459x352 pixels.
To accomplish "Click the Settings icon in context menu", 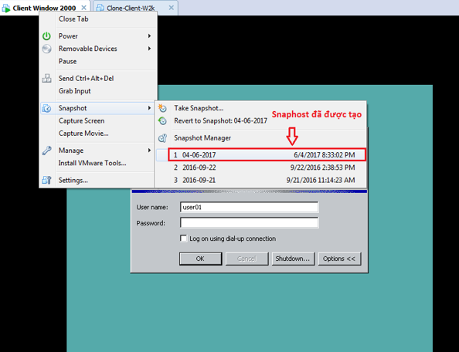I will (x=46, y=180).
